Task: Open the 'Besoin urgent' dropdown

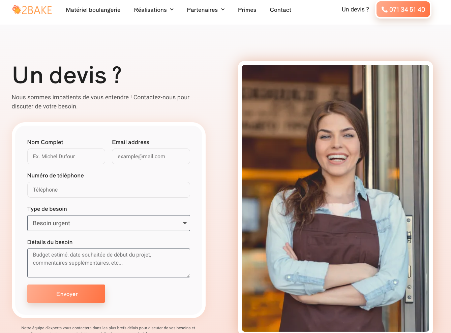Action: 109,223
